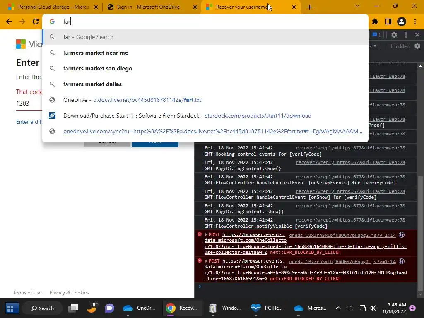Open the weather widget showing 38°
Viewport: 424px width, 318px height.
pos(92,308)
